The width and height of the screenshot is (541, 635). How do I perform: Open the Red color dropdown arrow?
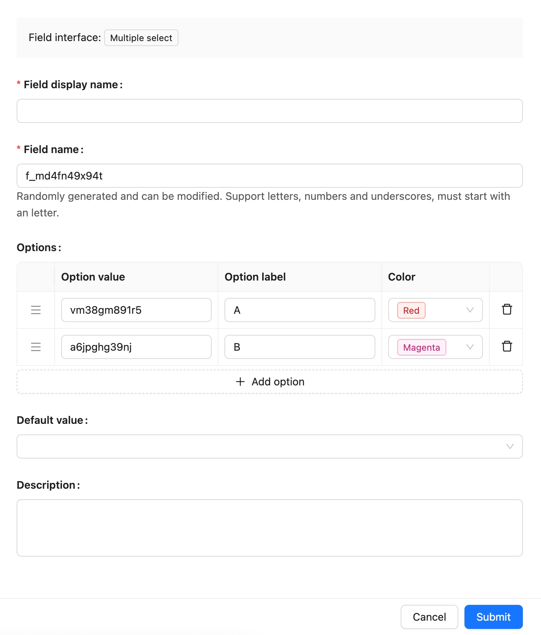click(470, 310)
